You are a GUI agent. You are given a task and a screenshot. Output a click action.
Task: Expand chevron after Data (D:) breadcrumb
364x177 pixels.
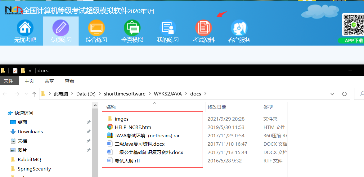click(100, 94)
